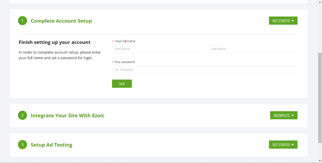
Task: Click the step 2 circle icon
Action: point(22,115)
